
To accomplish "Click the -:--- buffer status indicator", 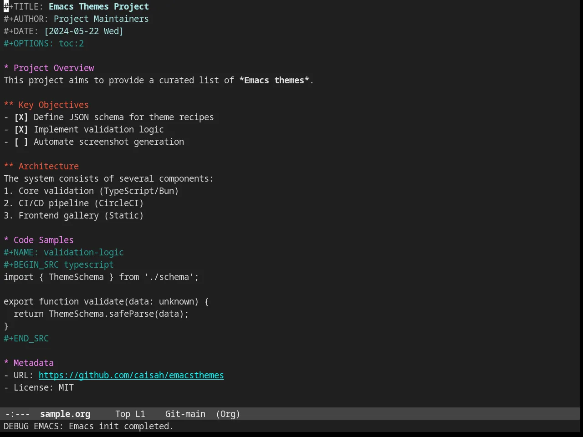I will [17, 414].
